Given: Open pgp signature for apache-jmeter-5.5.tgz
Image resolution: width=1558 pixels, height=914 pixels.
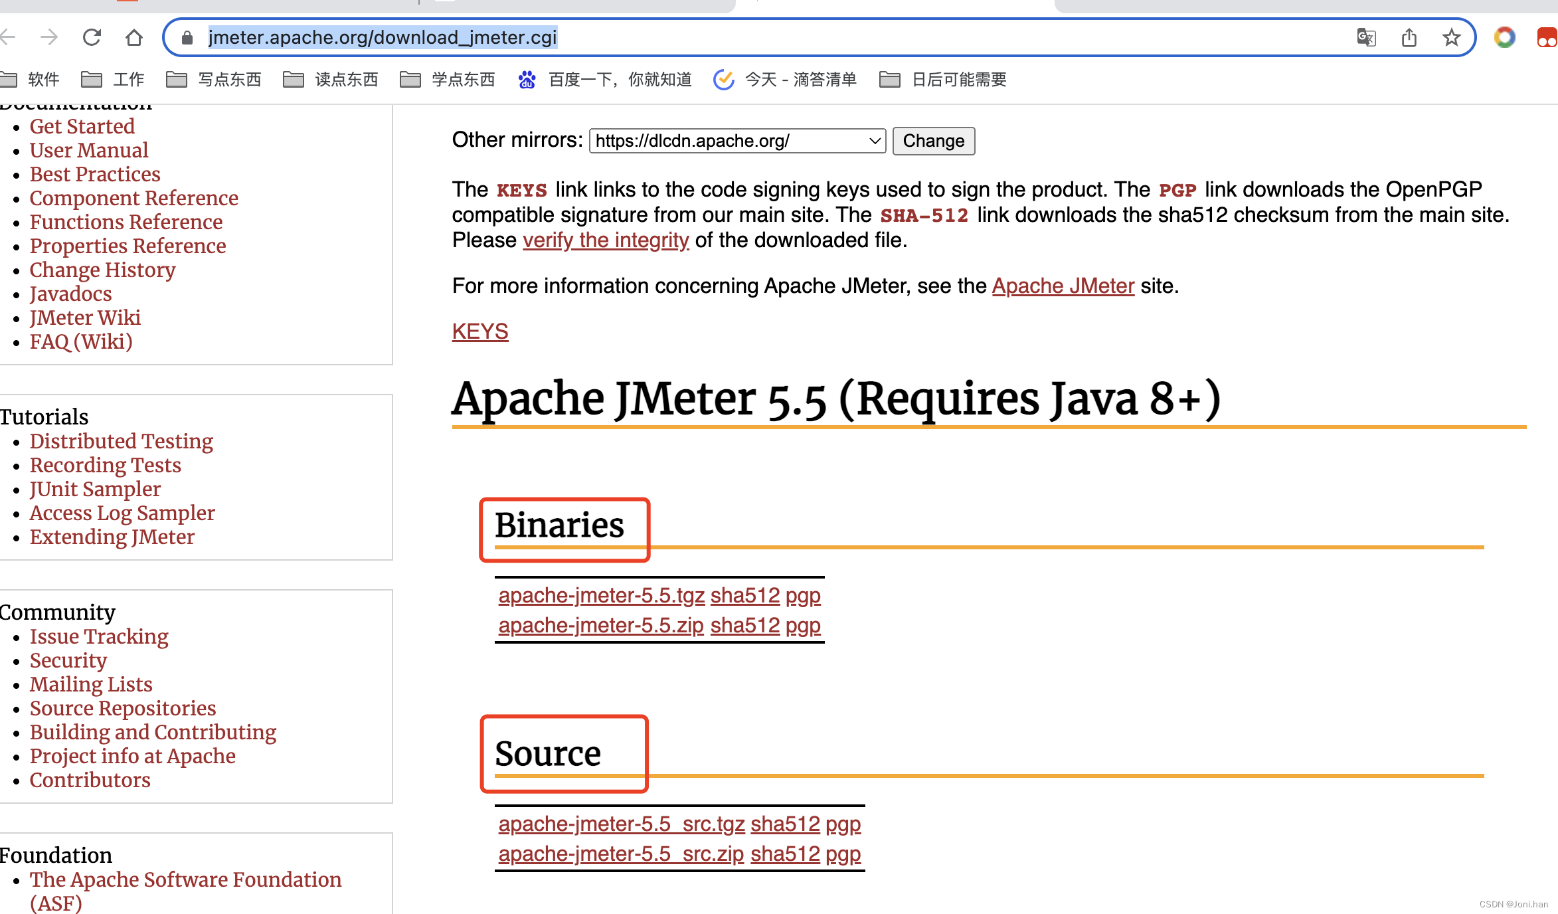Looking at the screenshot, I should (x=803, y=596).
